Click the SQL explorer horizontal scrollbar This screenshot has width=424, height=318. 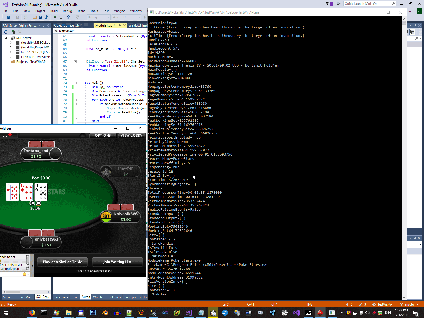point(26,292)
